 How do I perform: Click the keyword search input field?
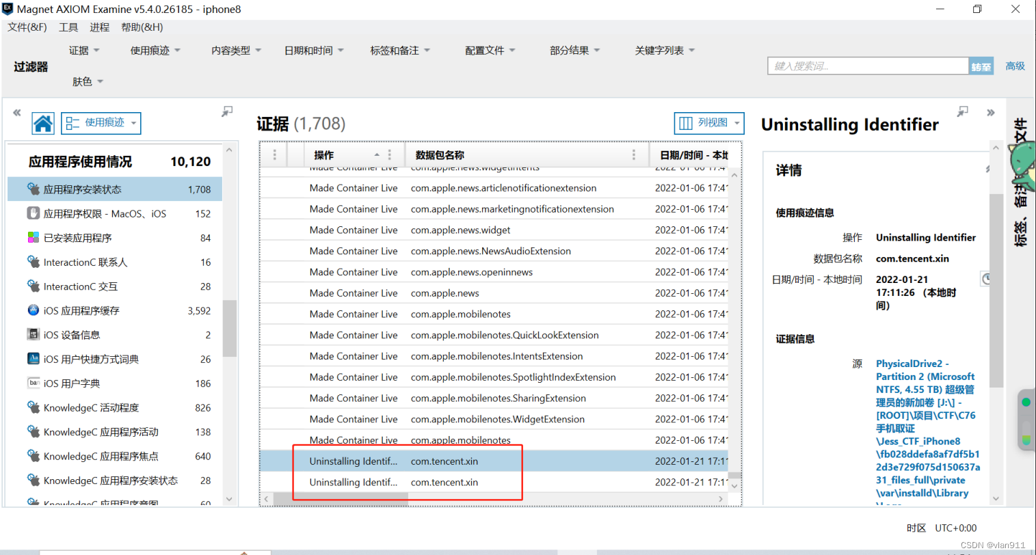click(868, 66)
